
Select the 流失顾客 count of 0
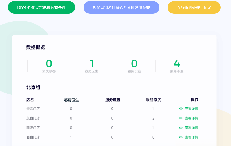(49, 63)
